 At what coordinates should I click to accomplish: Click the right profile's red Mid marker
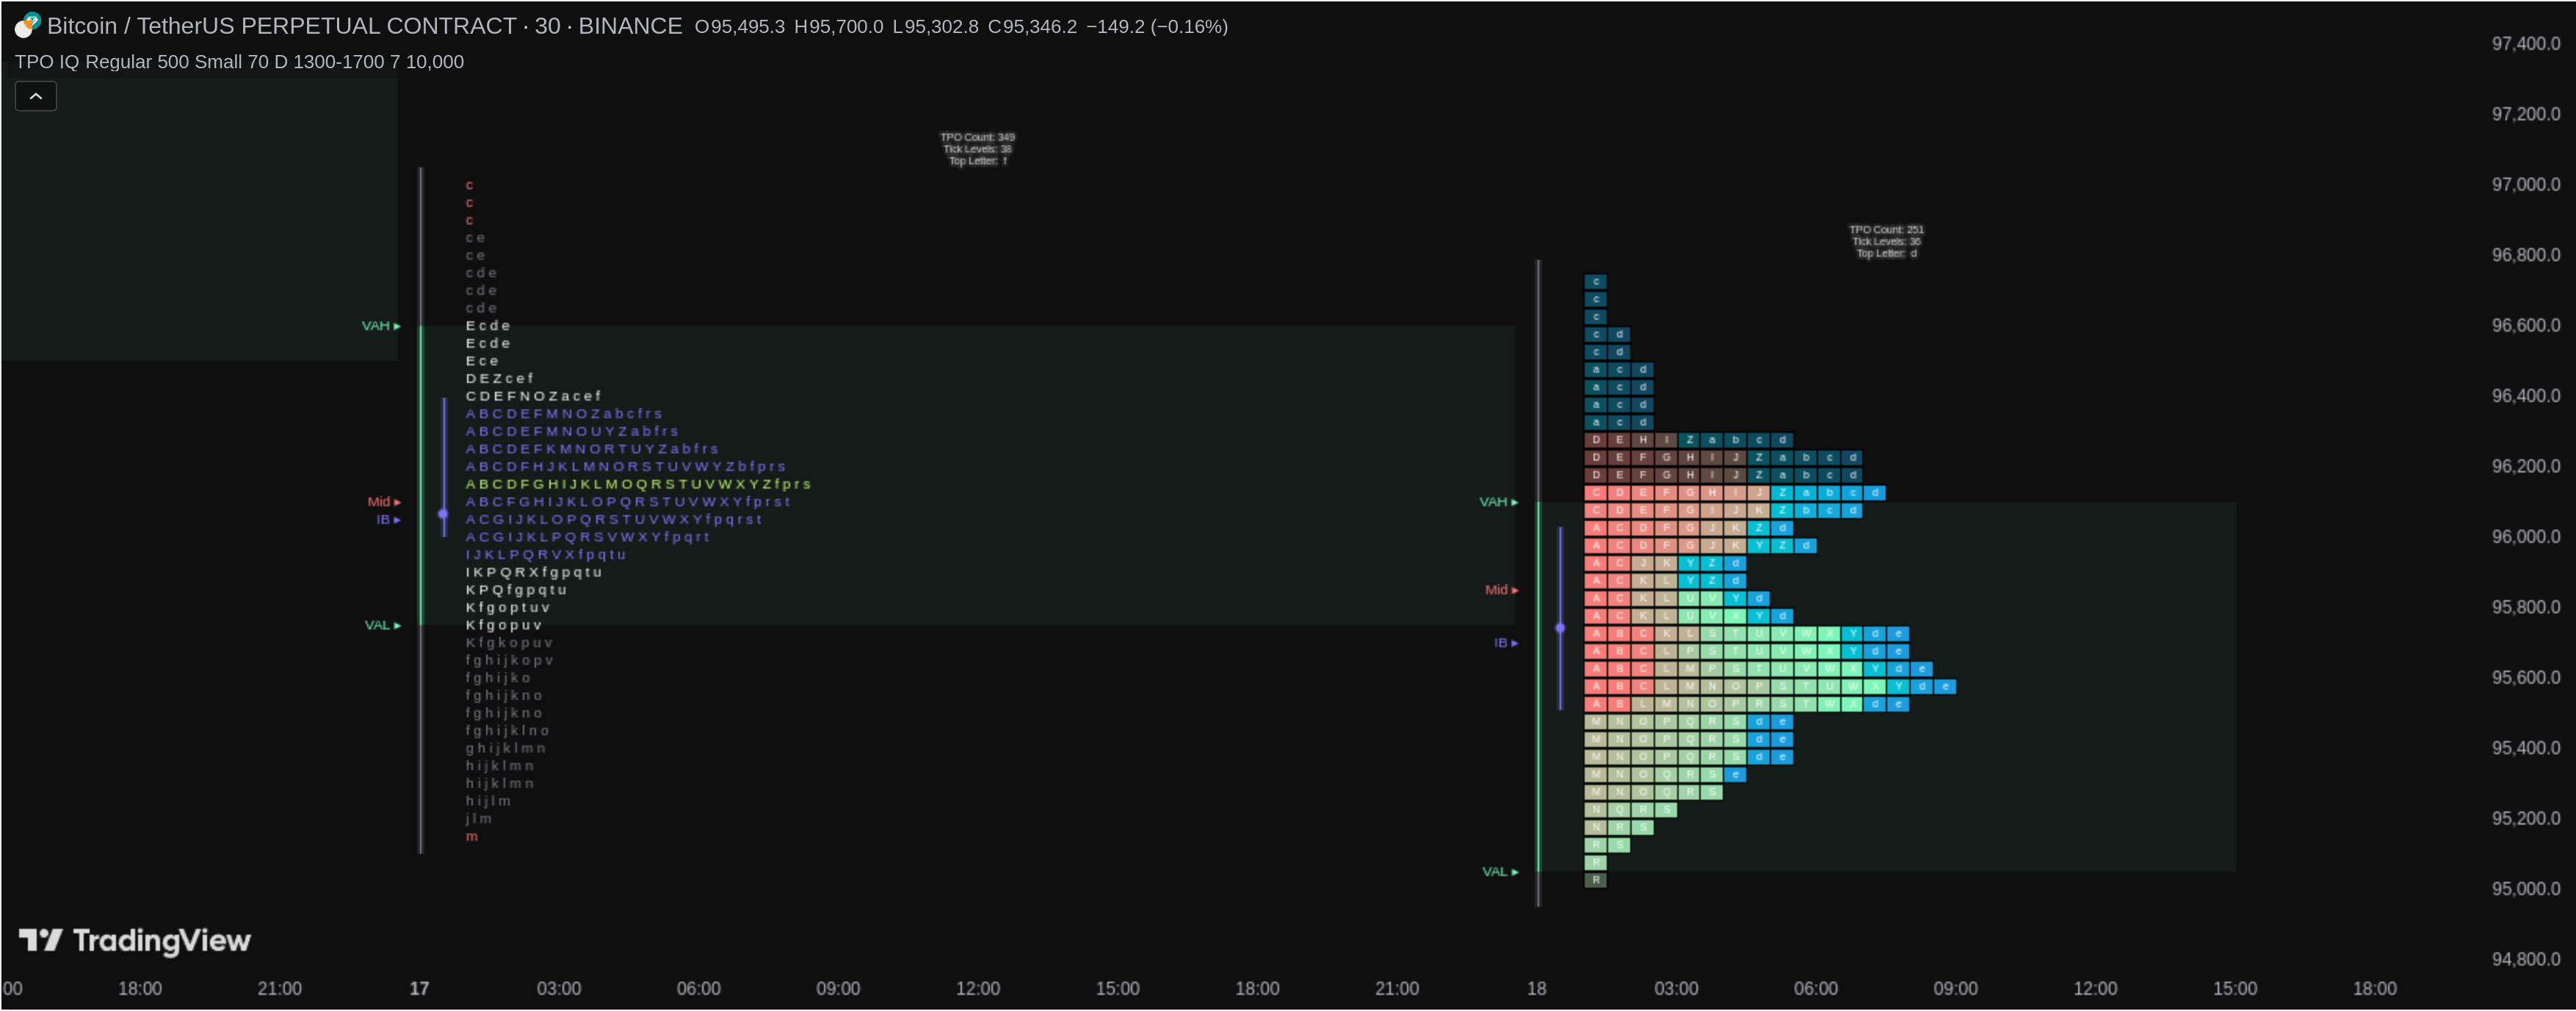[x=1501, y=589]
